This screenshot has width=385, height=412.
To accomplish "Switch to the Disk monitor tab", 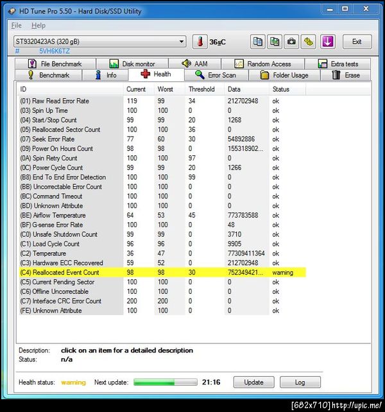I will click(x=132, y=64).
